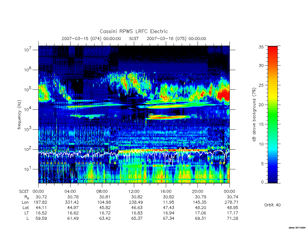Image resolution: width=306 pixels, height=229 pixels.
Task: Click the "frequency (Hz)" axis label
Action: 19,115
